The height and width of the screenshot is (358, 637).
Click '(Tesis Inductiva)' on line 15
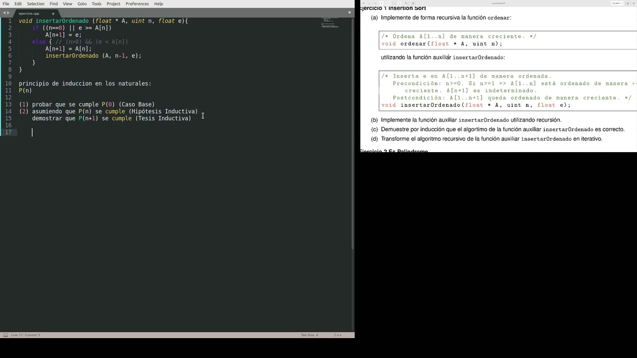163,118
